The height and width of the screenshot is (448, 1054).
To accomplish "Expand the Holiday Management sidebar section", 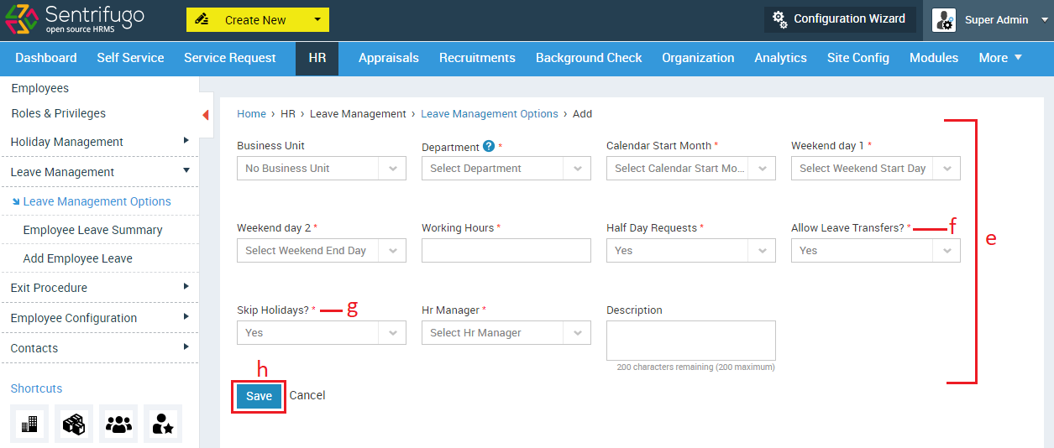I will pos(99,142).
